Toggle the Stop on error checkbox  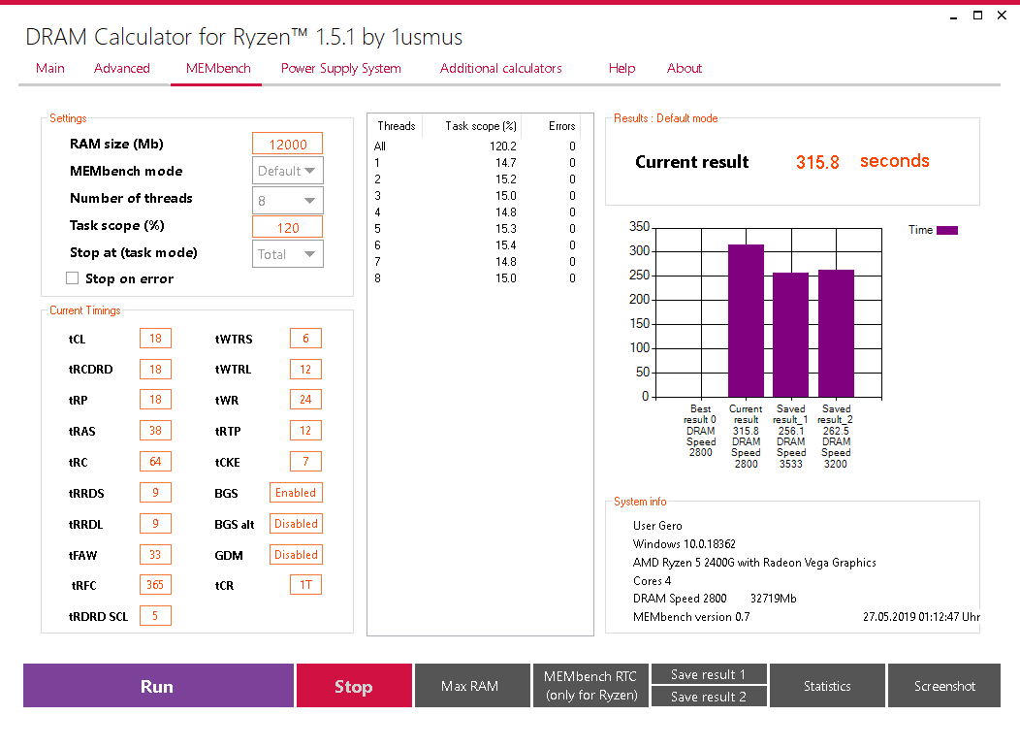point(72,278)
